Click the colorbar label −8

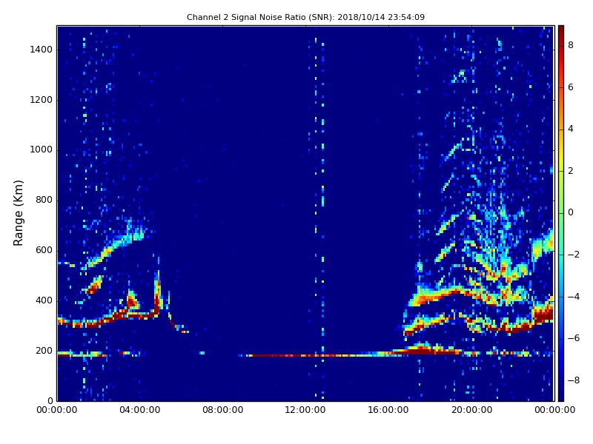[574, 380]
